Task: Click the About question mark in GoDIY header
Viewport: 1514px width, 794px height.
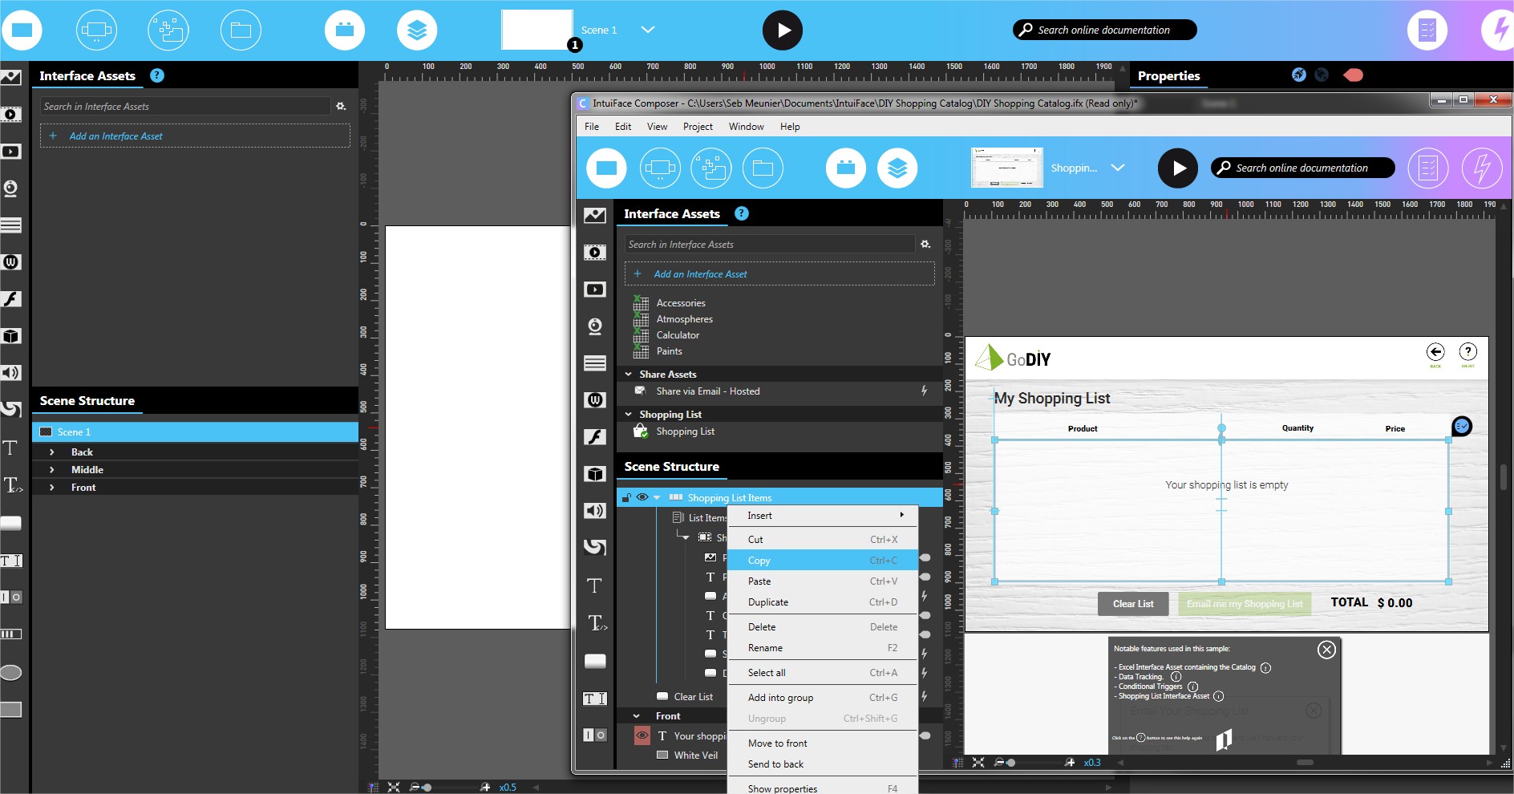Action: 1467,352
